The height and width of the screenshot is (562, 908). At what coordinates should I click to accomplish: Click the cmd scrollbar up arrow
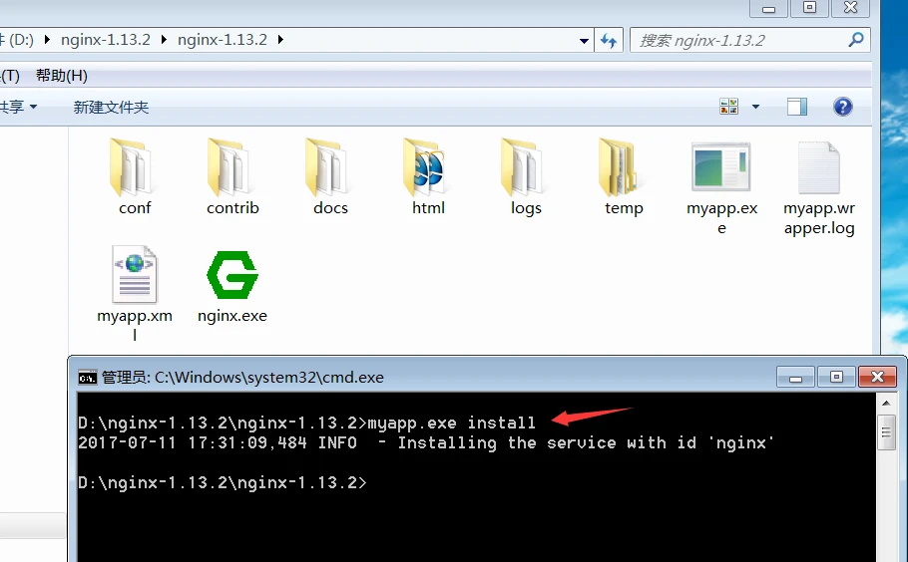click(x=886, y=403)
